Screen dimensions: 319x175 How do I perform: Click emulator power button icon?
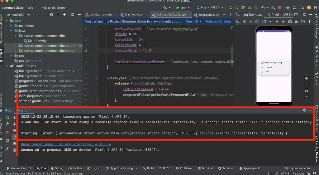tap(238, 22)
